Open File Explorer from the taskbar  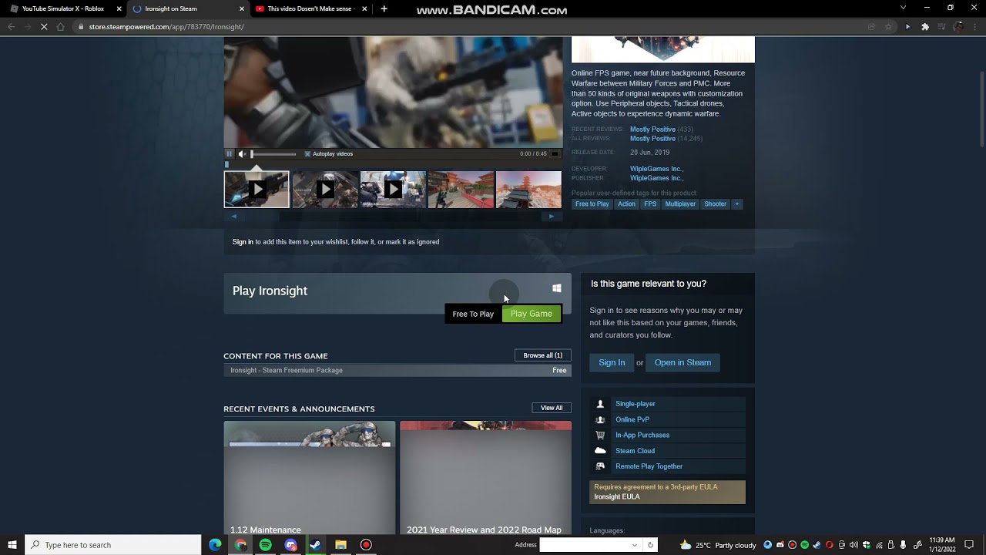(x=340, y=545)
